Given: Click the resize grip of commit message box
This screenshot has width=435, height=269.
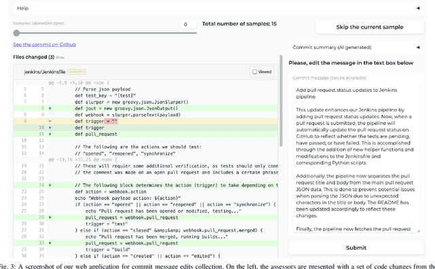Looking at the screenshot, I should [418, 230].
